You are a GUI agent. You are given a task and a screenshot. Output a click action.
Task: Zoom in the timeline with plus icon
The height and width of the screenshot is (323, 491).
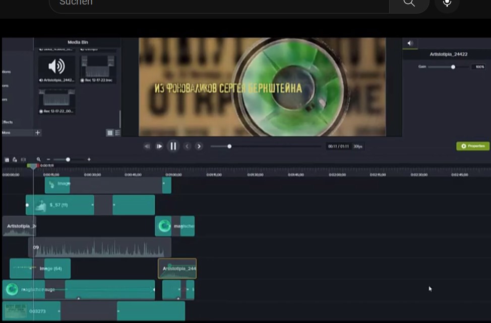tap(89, 159)
